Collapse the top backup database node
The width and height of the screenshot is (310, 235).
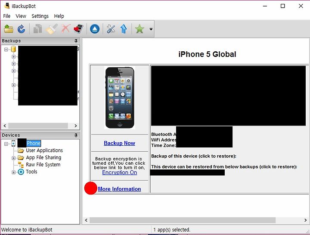6,49
